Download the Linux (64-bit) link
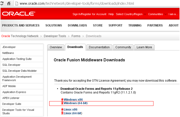 73,113
